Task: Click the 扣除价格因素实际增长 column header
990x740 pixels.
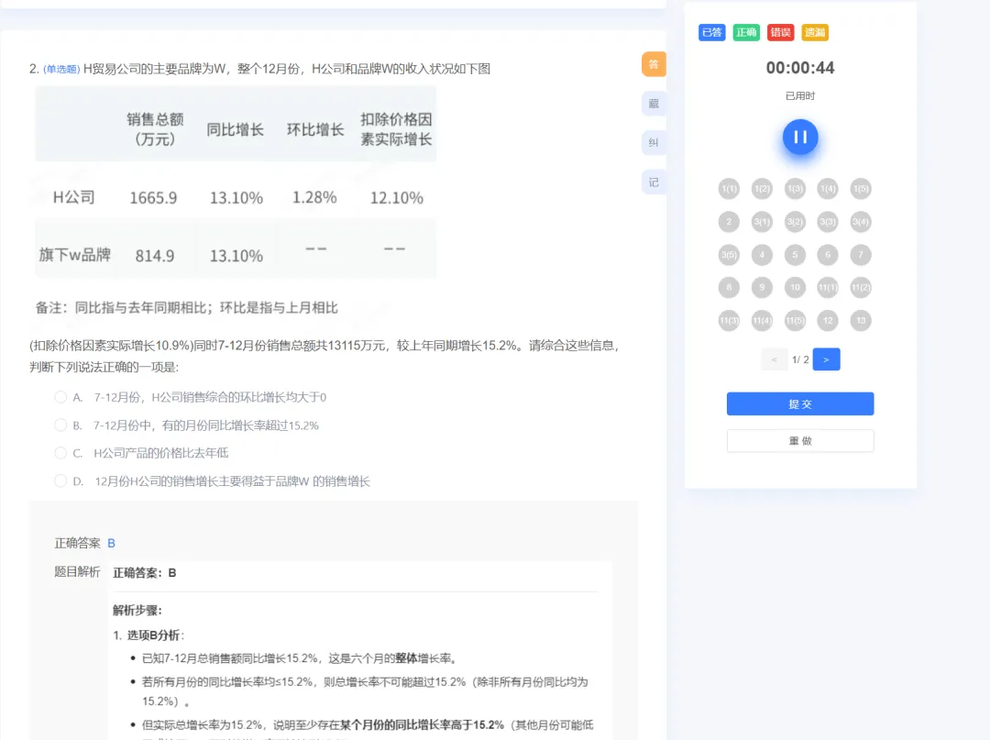Action: pos(396,128)
